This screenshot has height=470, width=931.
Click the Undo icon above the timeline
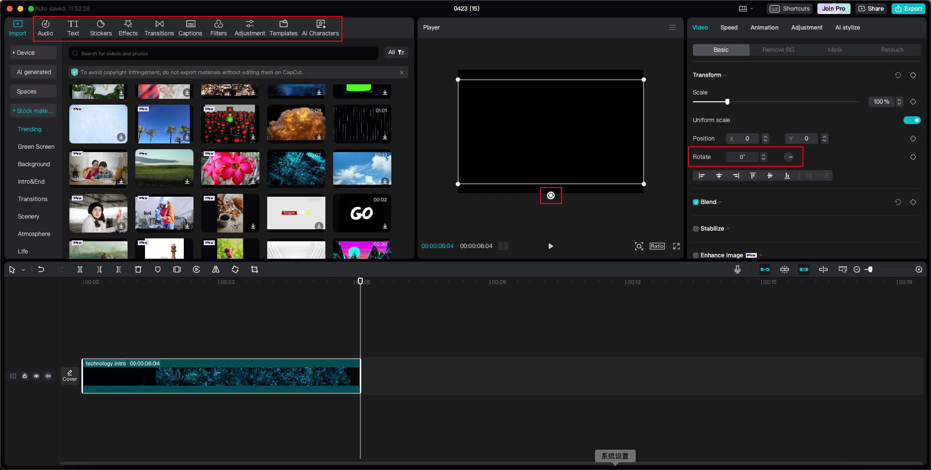(x=41, y=269)
